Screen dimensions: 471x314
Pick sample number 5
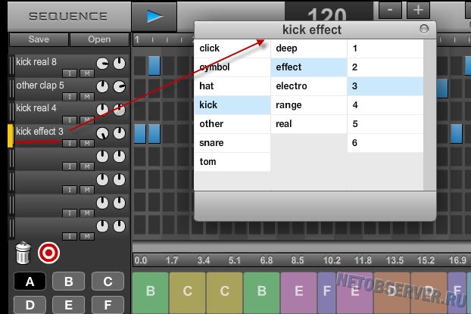pos(385,124)
